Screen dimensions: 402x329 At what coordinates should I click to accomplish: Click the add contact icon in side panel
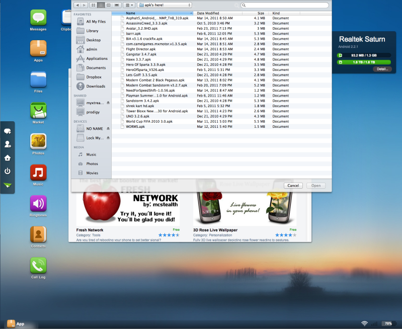click(8, 144)
